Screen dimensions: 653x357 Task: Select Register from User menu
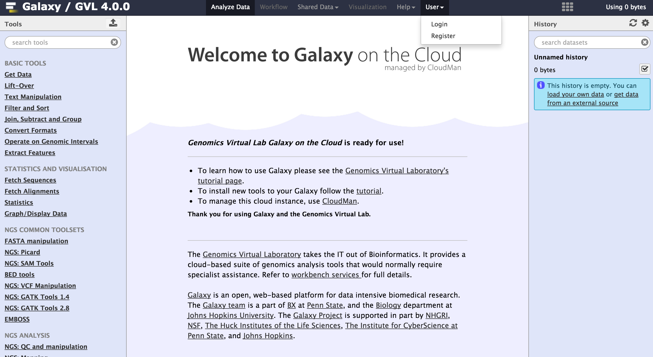click(443, 36)
